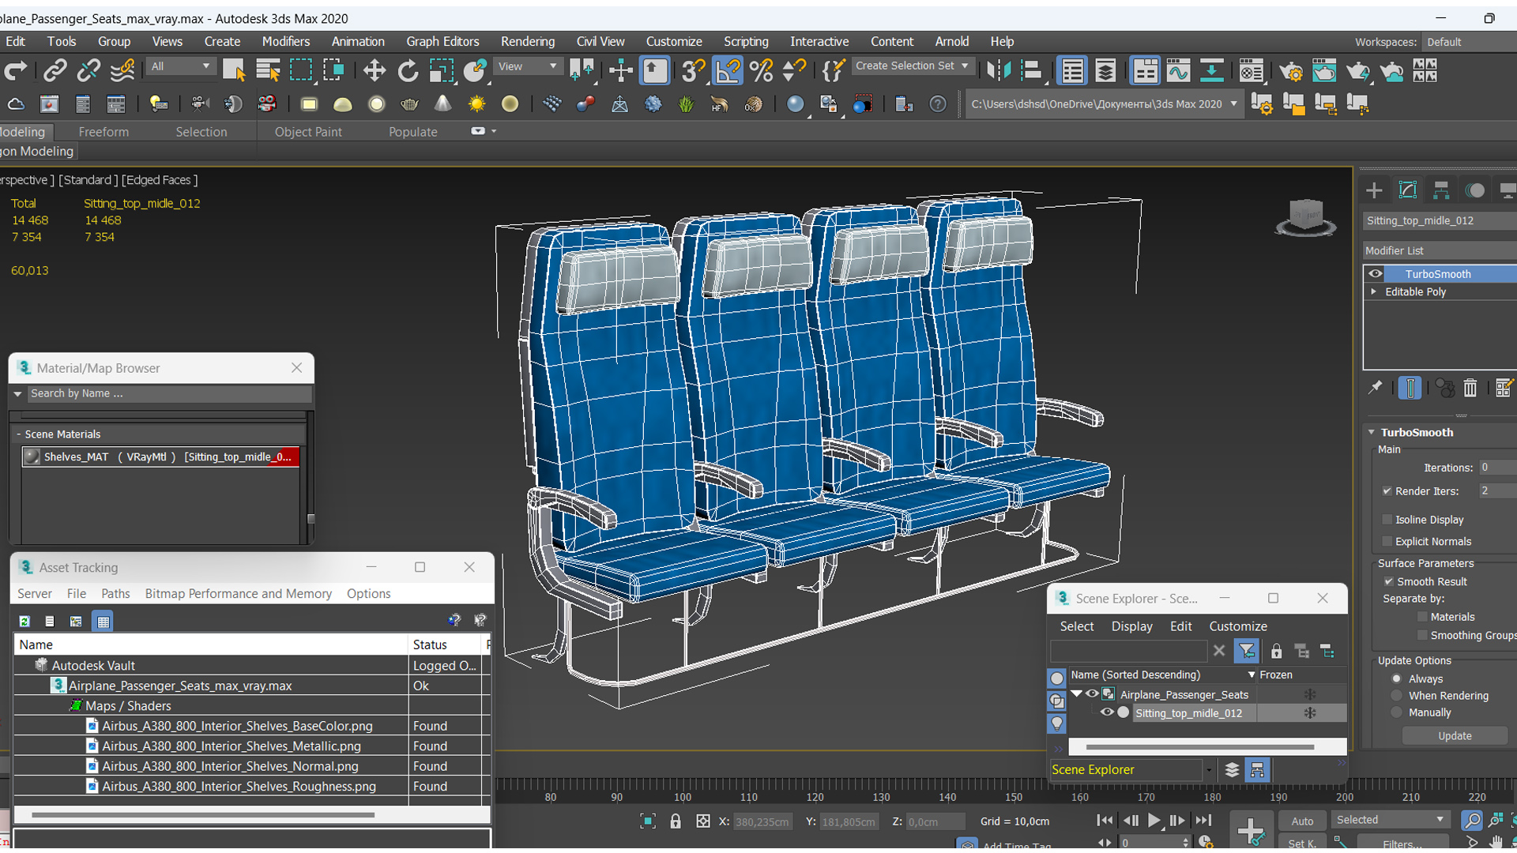Select Manually update option

point(1397,712)
